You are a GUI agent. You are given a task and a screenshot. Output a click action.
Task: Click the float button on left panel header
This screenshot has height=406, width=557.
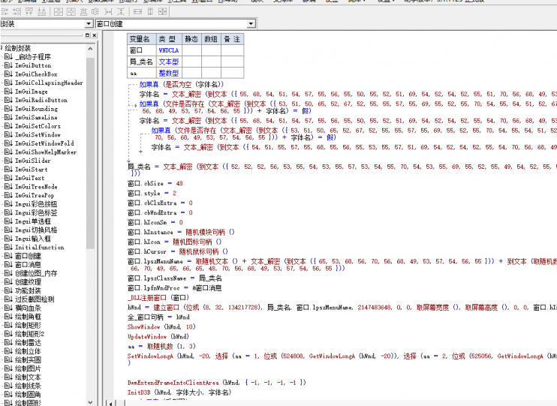point(86,35)
